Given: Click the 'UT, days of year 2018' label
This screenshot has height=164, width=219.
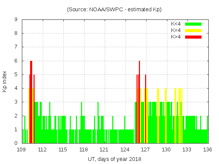Looking at the screenshot, I should pos(114,159).
